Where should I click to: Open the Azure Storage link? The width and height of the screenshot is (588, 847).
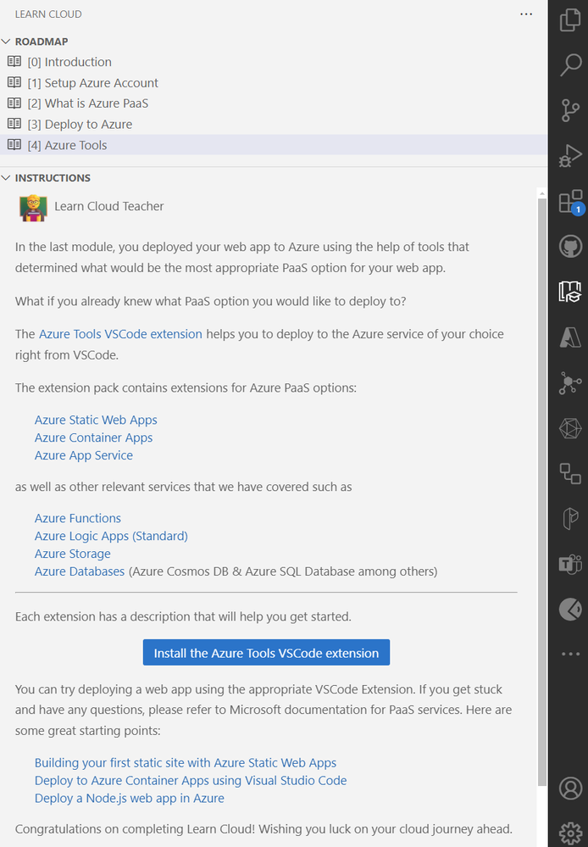click(72, 554)
